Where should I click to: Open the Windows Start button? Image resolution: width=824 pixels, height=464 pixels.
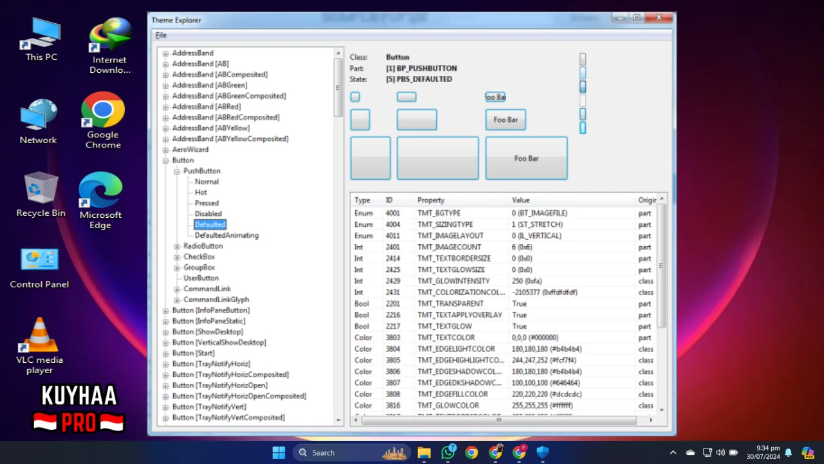point(279,452)
